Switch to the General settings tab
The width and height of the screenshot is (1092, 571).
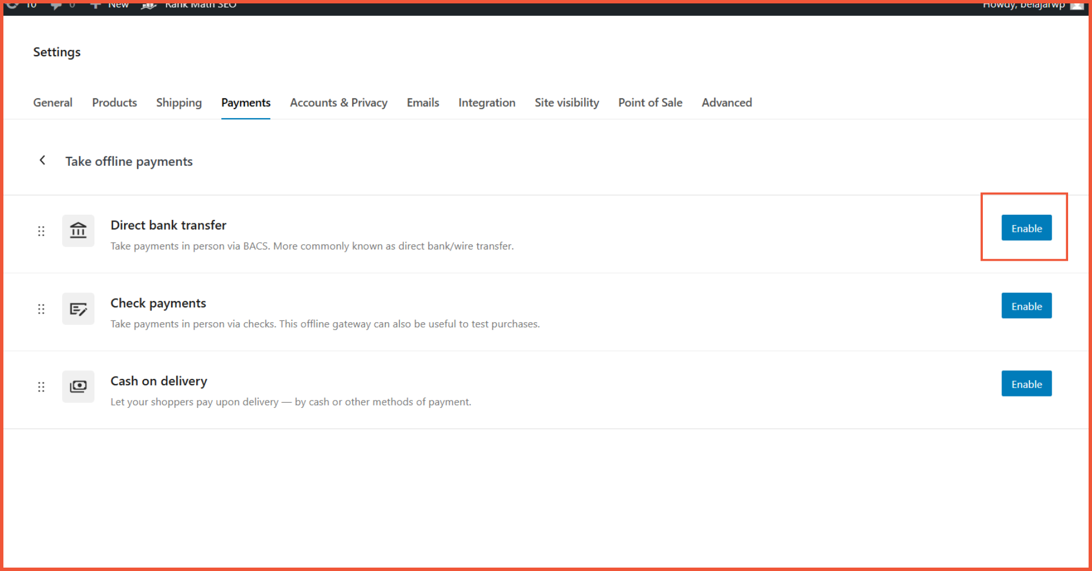click(53, 103)
